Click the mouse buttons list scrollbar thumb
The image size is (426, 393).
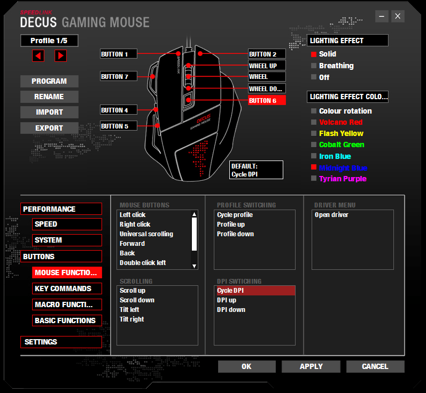[x=194, y=234]
